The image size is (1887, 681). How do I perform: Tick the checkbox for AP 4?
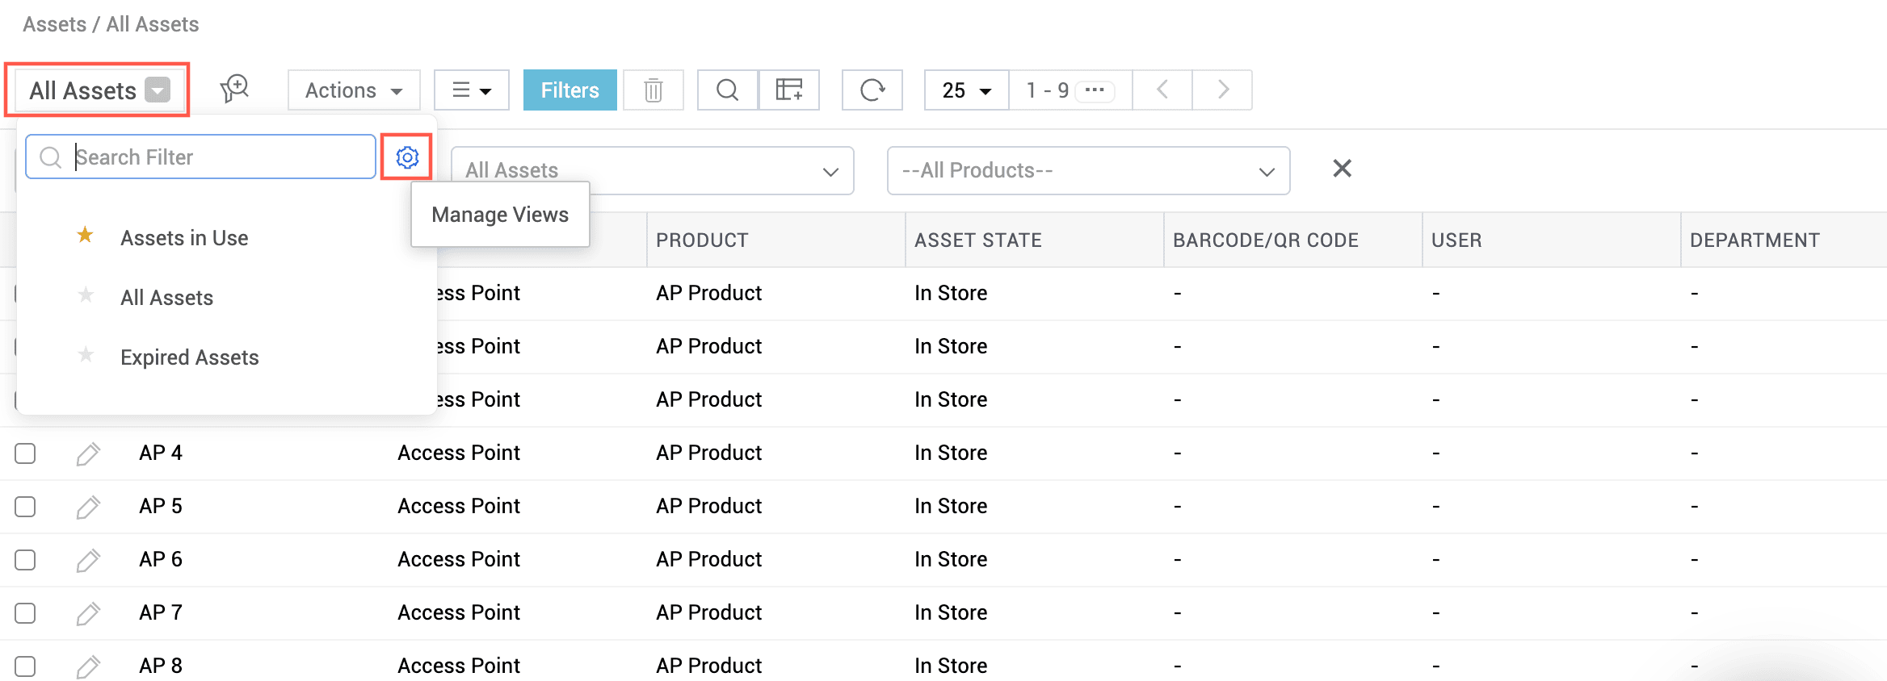[25, 453]
